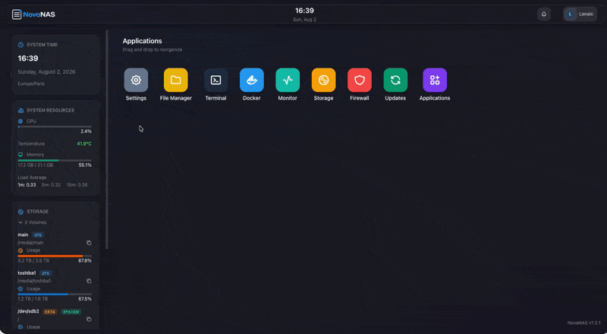This screenshot has height=334, width=607.
Task: Open the Lenaic user menu
Action: [x=580, y=14]
